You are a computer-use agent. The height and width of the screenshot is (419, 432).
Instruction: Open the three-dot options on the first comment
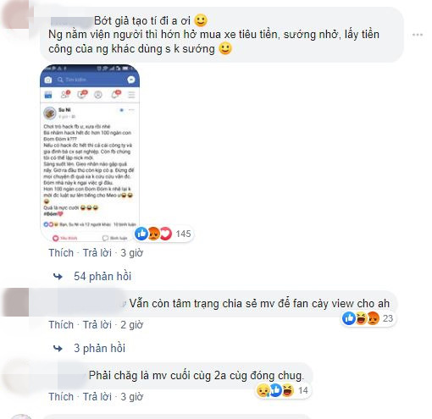pos(417,35)
